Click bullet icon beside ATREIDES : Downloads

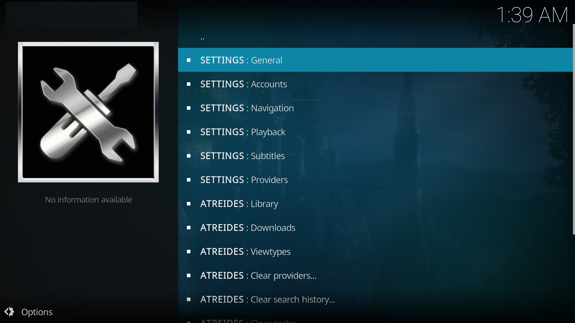pyautogui.click(x=189, y=228)
